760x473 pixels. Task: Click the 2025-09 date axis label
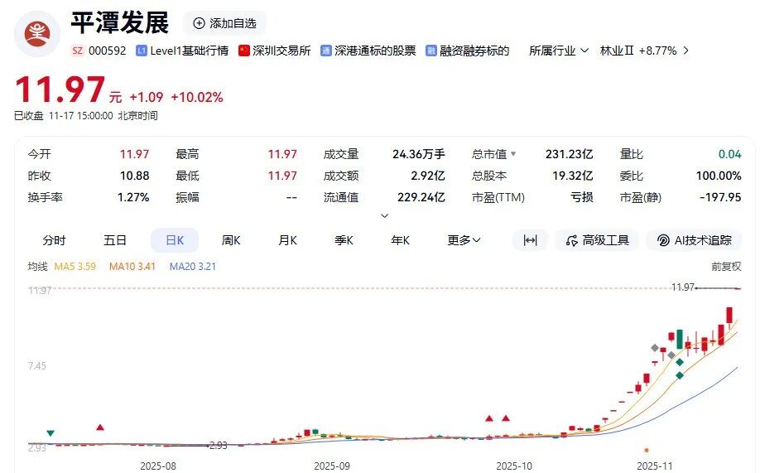pos(332,466)
